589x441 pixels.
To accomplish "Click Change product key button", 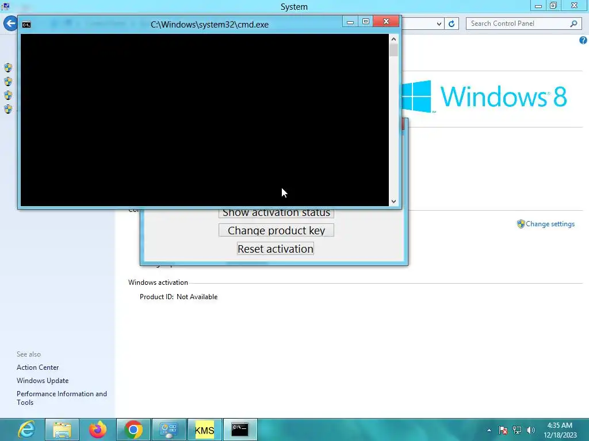I will tap(276, 230).
